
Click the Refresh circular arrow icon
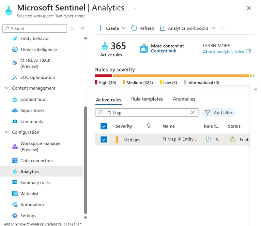pyautogui.click(x=134, y=28)
